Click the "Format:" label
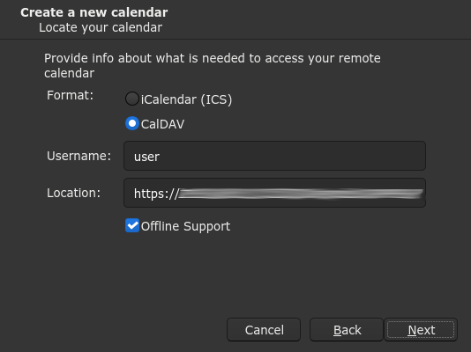Image resolution: width=471 pixels, height=352 pixels. click(70, 95)
